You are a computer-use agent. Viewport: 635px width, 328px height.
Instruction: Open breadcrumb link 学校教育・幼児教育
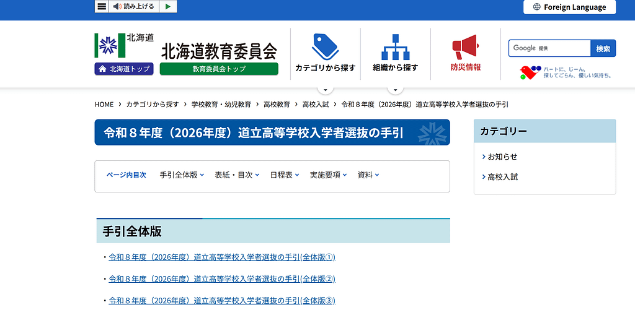[x=221, y=104]
